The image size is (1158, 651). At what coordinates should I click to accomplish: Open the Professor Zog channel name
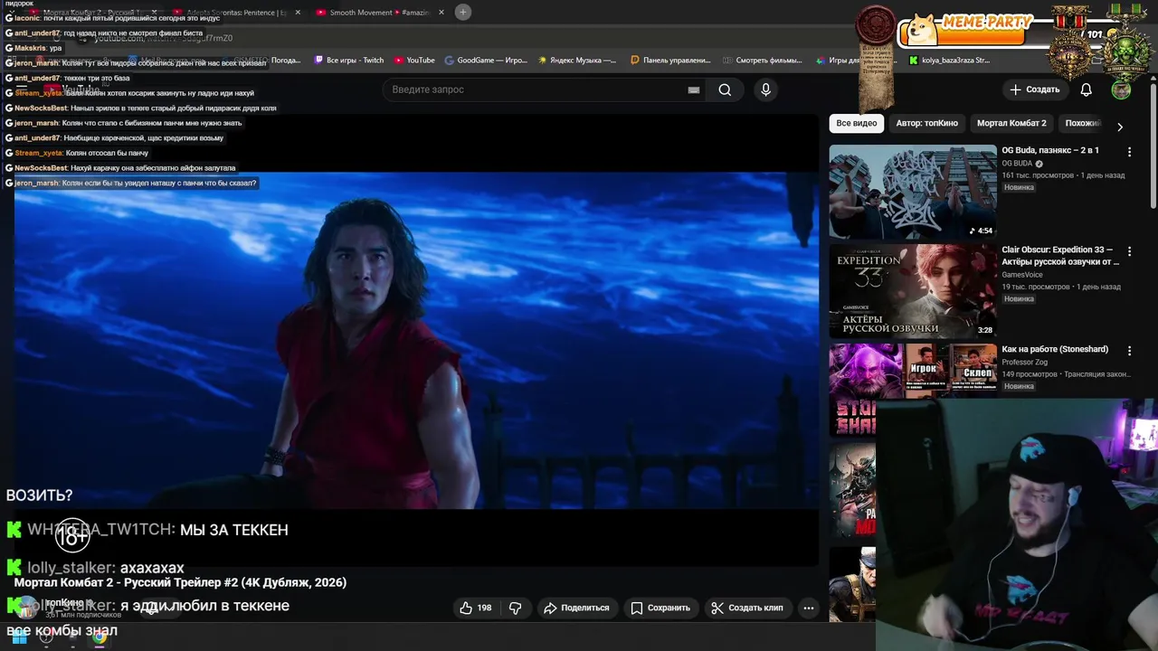pyautogui.click(x=1024, y=362)
